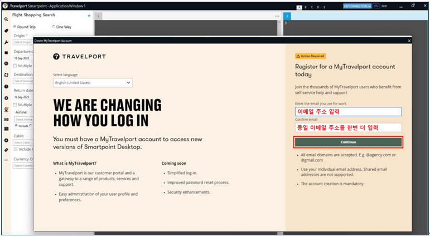This screenshot has height=237, width=430.
Task: Select the wrench tools icon in sidebar
Action: tap(6, 42)
